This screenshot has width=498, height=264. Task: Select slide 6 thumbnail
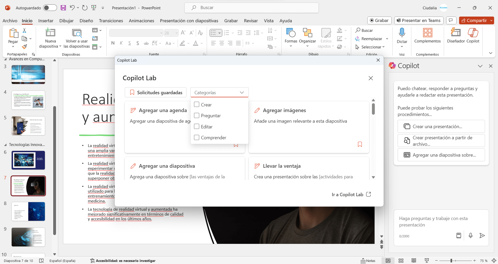point(28,160)
